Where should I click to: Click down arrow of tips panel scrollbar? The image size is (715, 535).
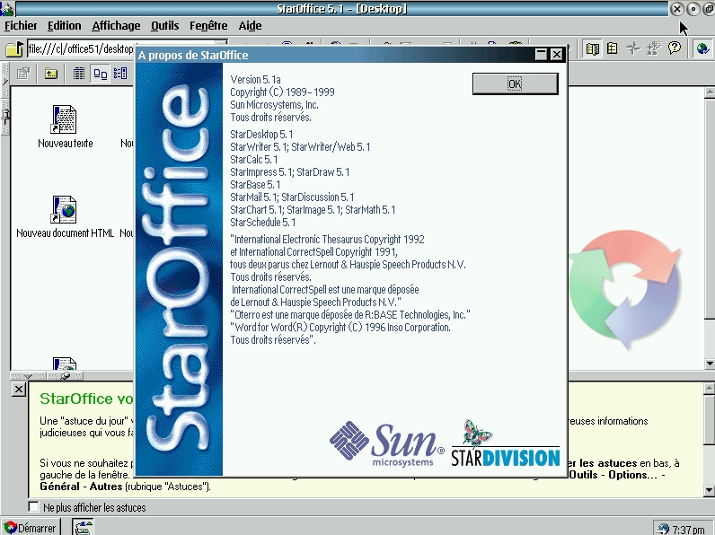(x=709, y=490)
